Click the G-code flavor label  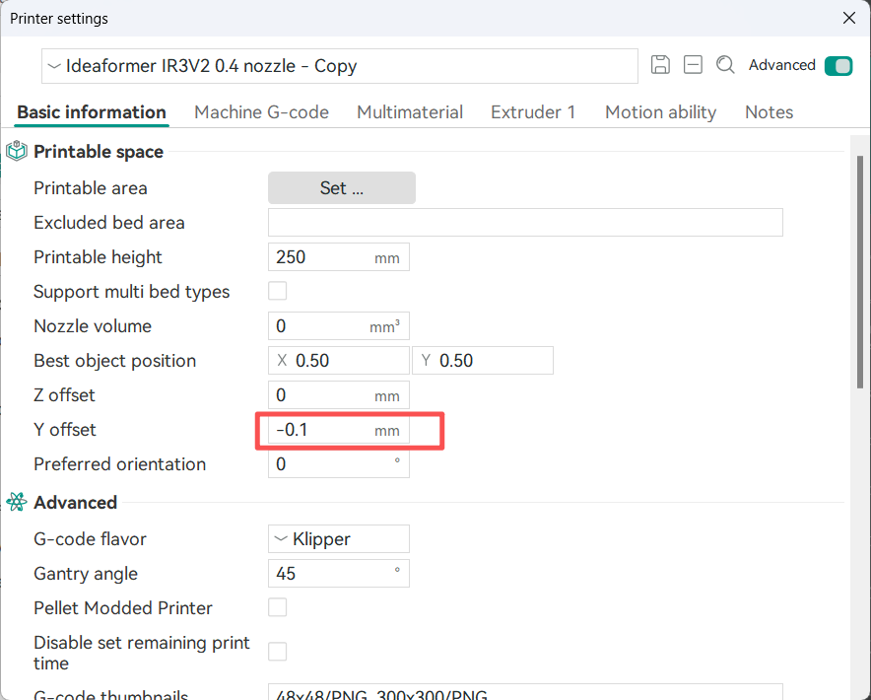click(x=90, y=538)
